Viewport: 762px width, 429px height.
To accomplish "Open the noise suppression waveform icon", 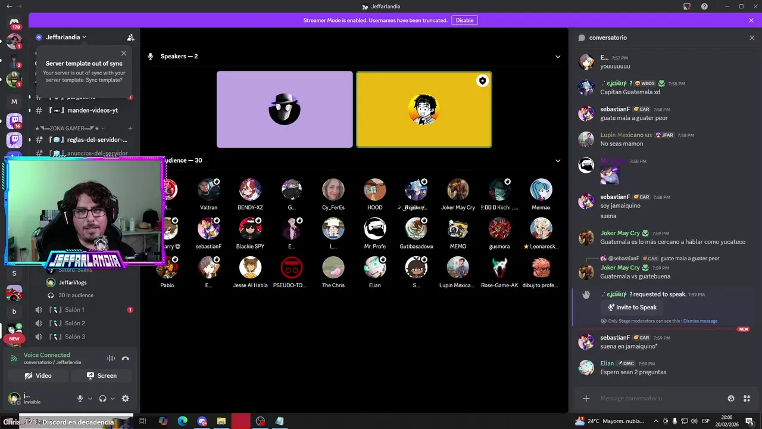I will [x=111, y=359].
